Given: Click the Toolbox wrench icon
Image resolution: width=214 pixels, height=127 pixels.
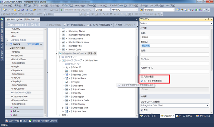Looking at the screenshot, I should point(193,10).
